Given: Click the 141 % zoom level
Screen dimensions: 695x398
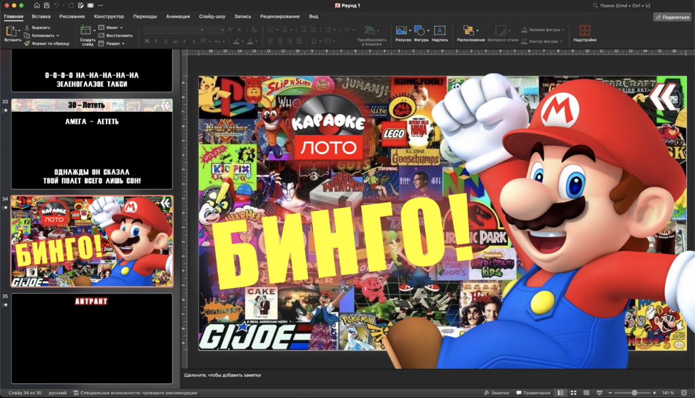Looking at the screenshot, I should click(x=668, y=393).
